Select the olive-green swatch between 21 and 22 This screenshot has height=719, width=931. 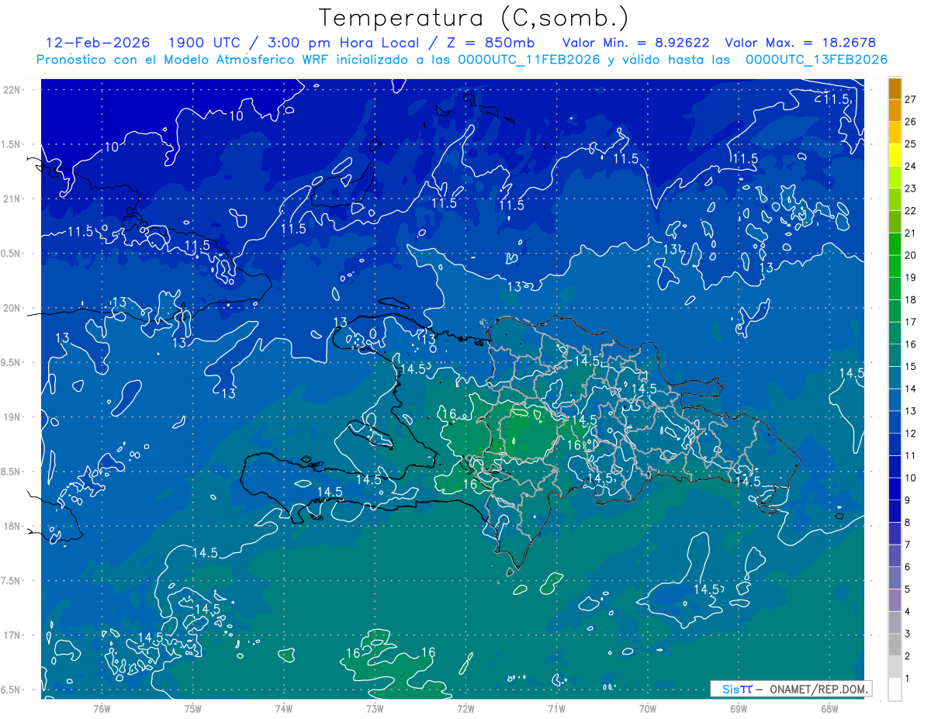coord(895,222)
